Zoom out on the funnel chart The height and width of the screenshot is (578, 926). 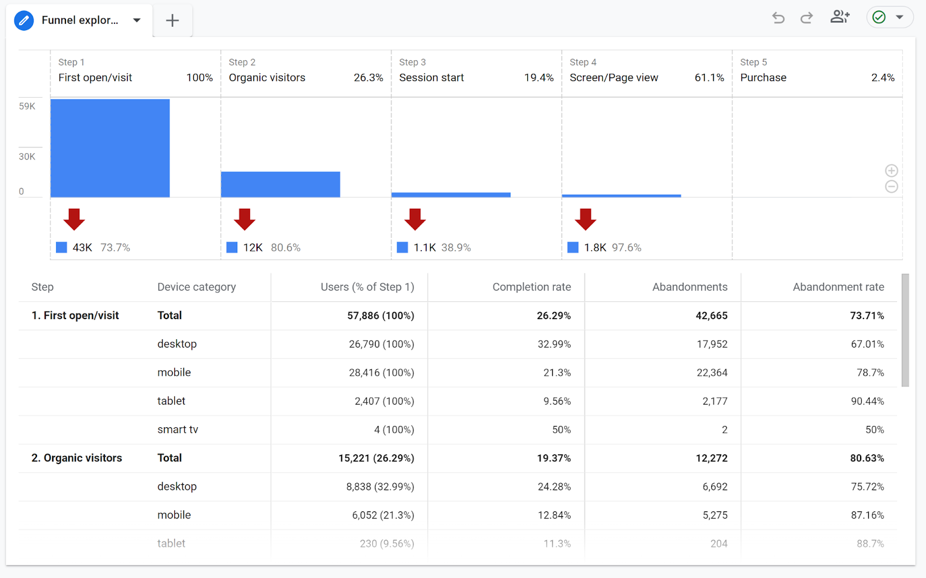click(x=891, y=187)
